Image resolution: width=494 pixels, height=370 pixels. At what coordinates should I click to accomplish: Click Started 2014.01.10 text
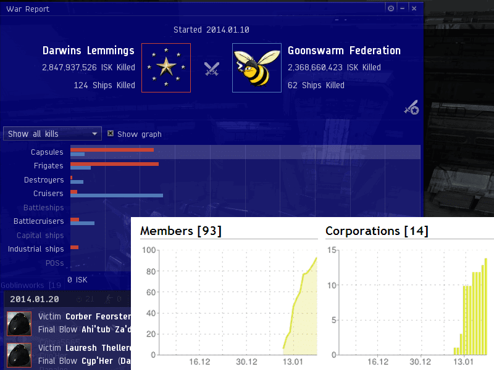coord(211,30)
